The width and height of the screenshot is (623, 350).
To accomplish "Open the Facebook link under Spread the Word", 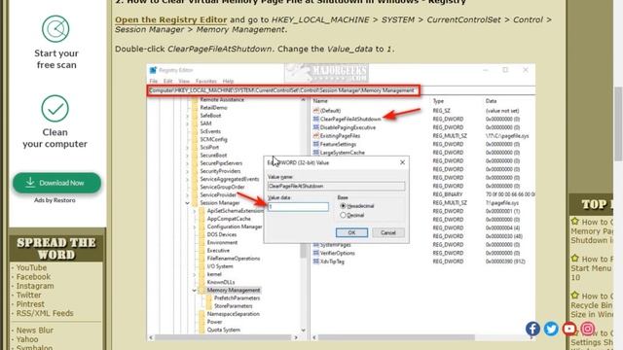I will (33, 276).
